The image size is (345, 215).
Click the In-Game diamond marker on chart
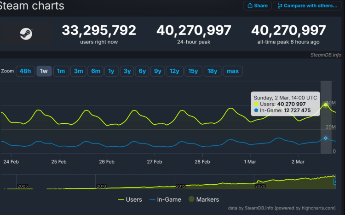coord(326,138)
